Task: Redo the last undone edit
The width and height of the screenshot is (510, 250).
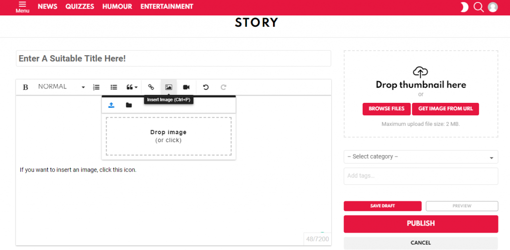Action: coord(224,87)
